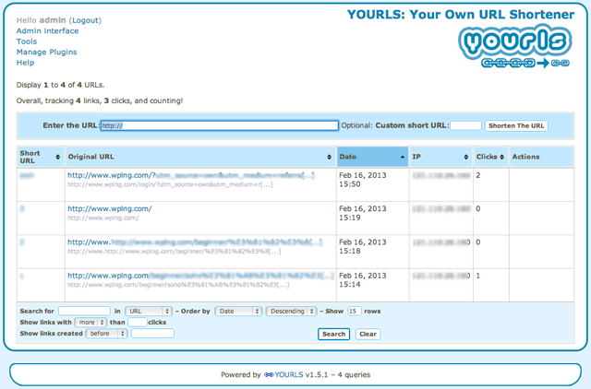Open the YOURLS link in footer
This screenshot has width=591, height=389.
pos(289,374)
